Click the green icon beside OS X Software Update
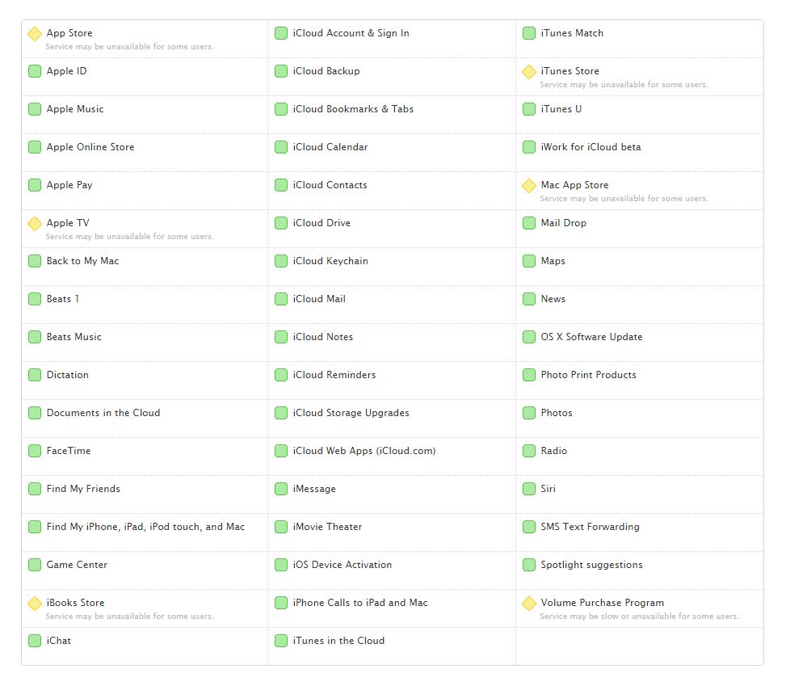The width and height of the screenshot is (786, 686). click(529, 337)
